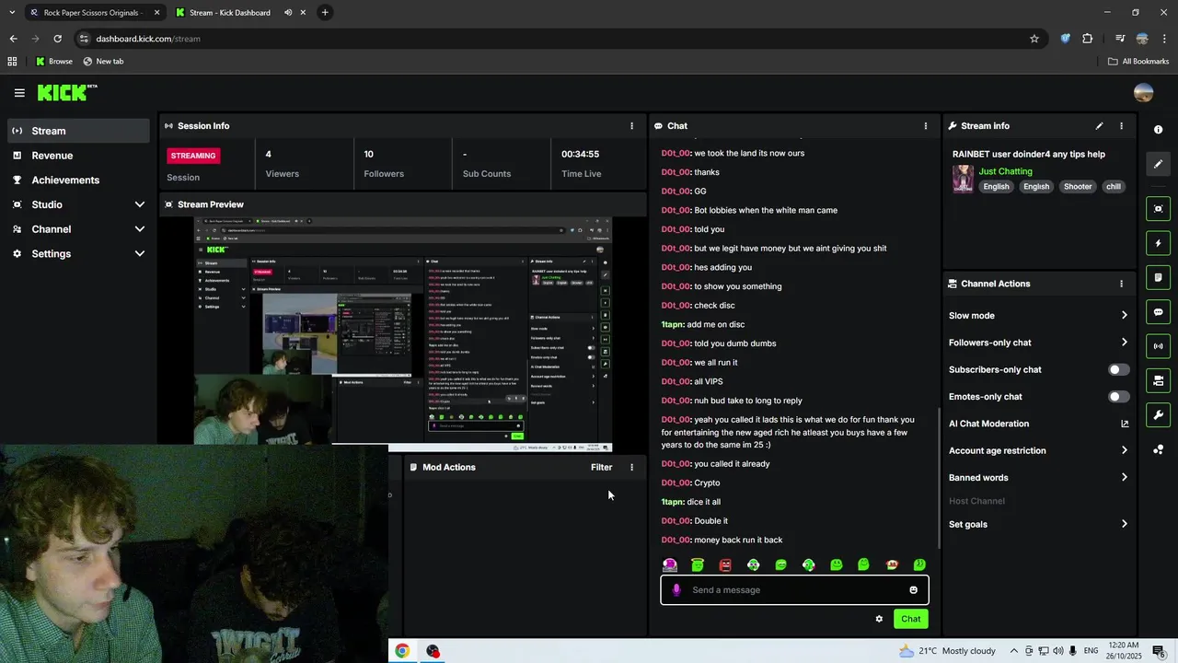The height and width of the screenshot is (663, 1178).
Task: Open the taskbar notifications icon
Action: pos(1158,651)
